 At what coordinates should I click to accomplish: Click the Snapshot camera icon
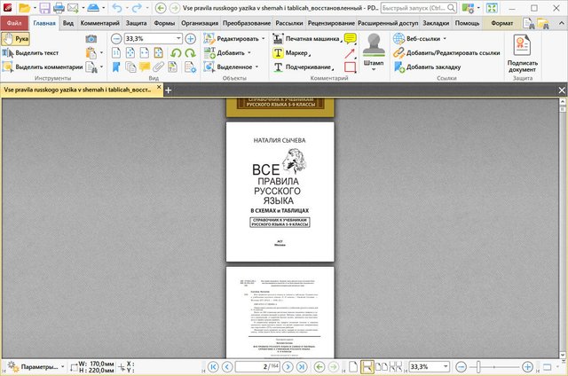pos(91,39)
